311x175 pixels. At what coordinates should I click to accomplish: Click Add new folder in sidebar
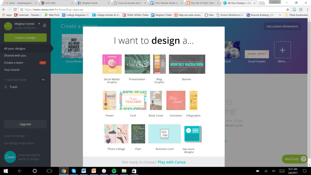point(16,80)
